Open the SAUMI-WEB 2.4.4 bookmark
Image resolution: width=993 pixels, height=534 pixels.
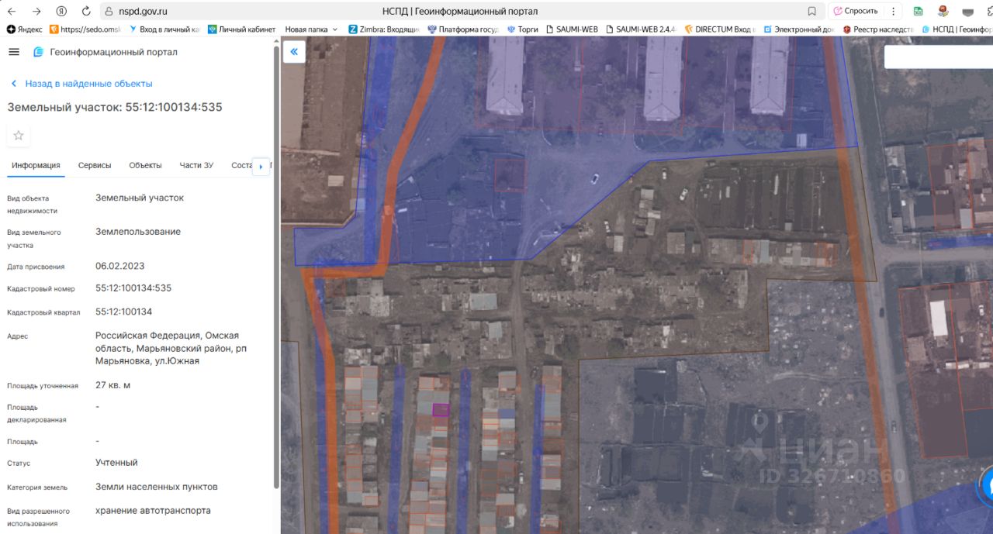pyautogui.click(x=641, y=29)
